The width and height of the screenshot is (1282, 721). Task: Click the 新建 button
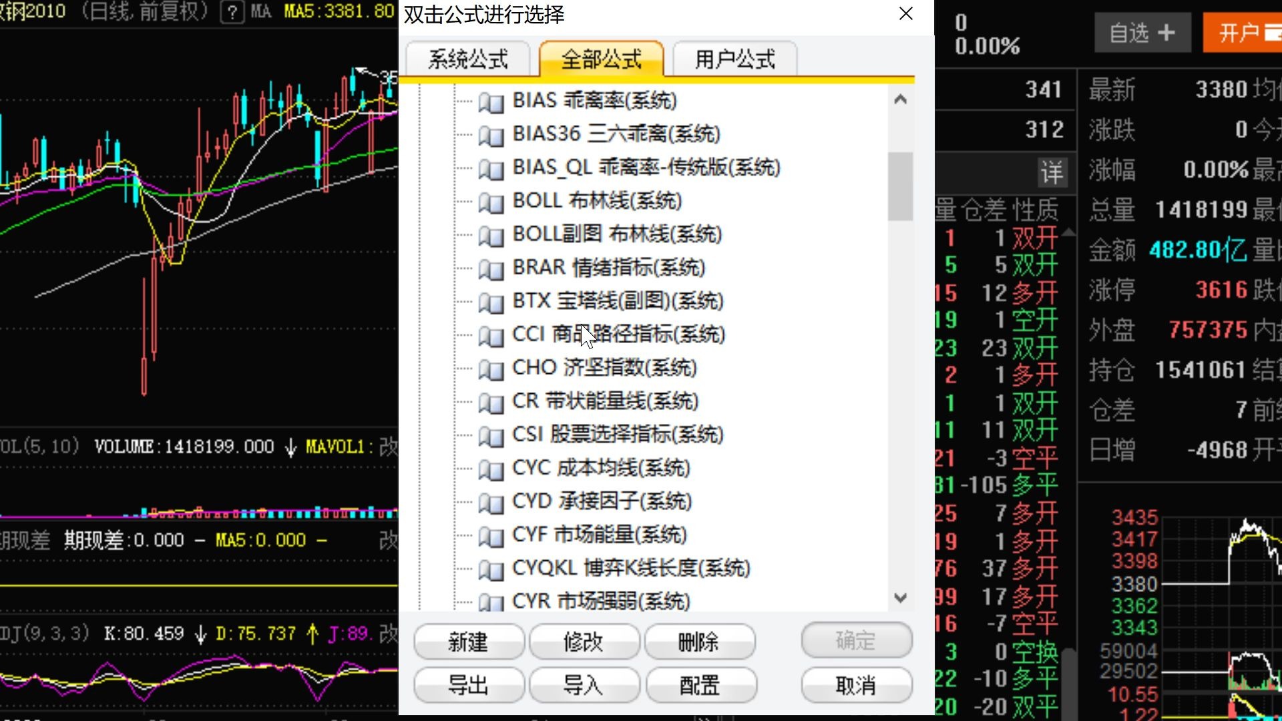pyautogui.click(x=469, y=642)
